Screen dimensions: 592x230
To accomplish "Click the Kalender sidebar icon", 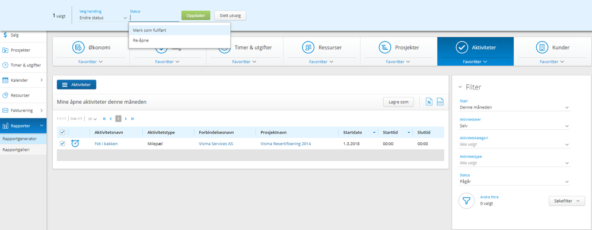I will pyautogui.click(x=5, y=80).
